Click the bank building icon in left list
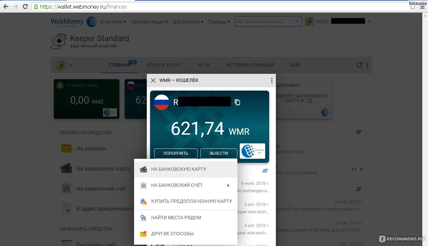Image resolution: width=428 pixels, height=246 pixels. pyautogui.click(x=66, y=188)
